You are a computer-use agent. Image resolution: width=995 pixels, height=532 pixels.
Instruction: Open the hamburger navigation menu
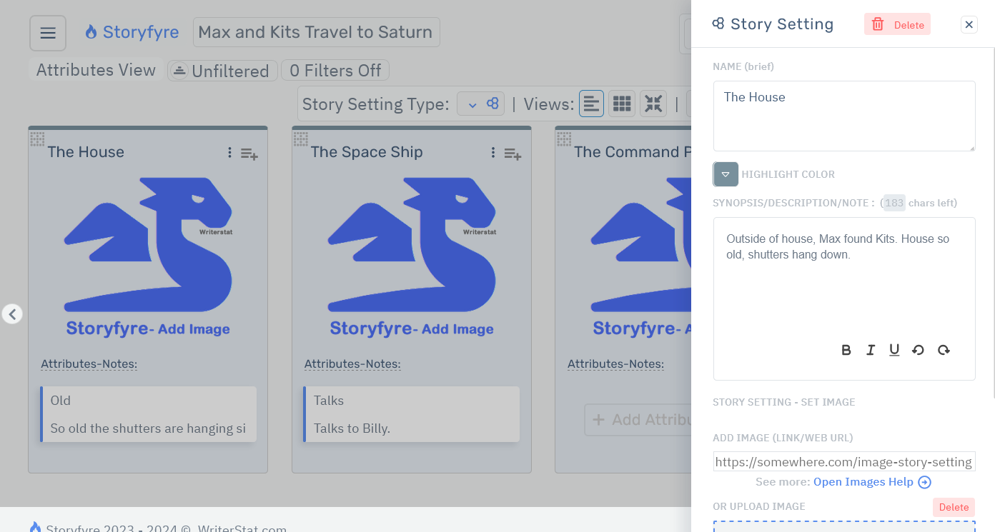[x=47, y=32]
